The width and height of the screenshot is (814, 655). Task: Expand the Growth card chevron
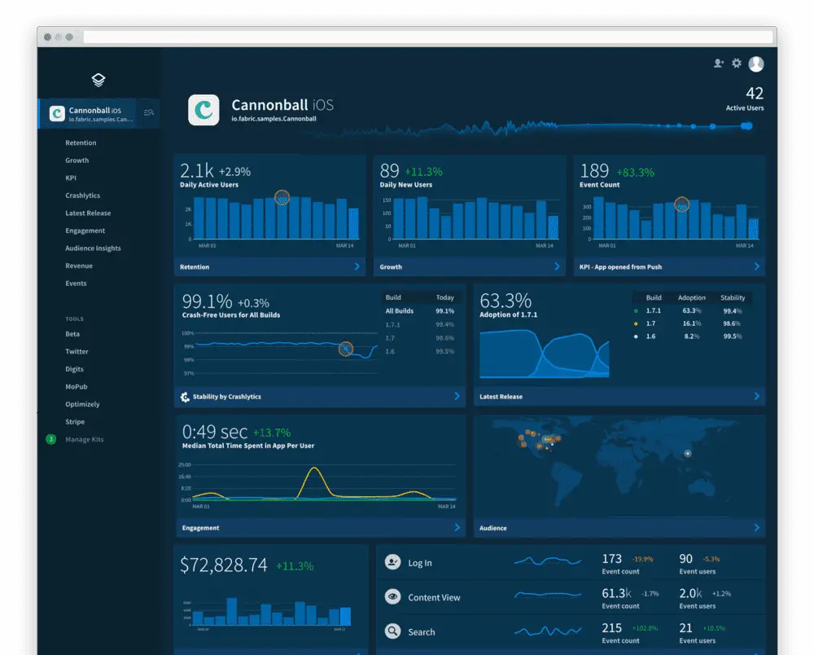pyautogui.click(x=557, y=266)
